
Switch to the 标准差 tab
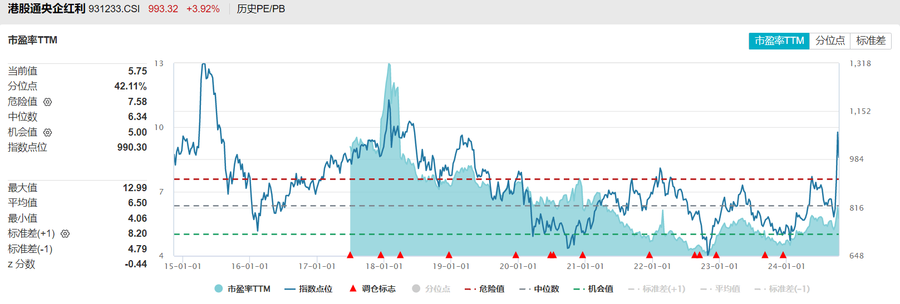tap(871, 41)
